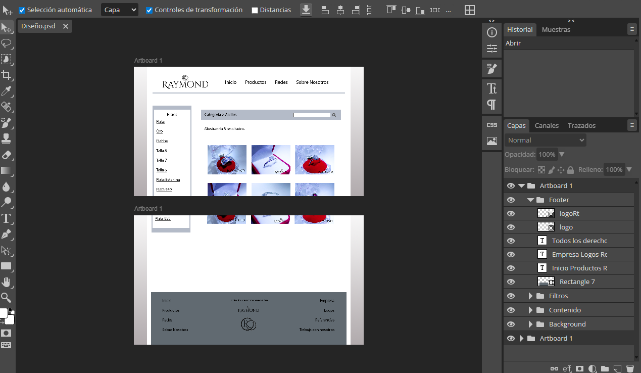
Task: Select the Hand tool
Action: point(7,282)
